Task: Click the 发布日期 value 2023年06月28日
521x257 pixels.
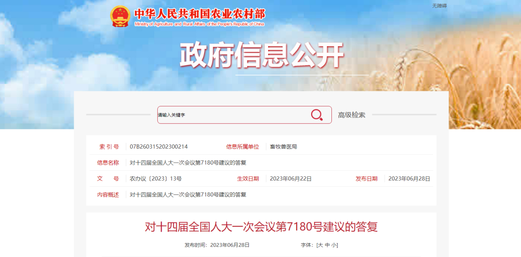Action: (x=410, y=179)
